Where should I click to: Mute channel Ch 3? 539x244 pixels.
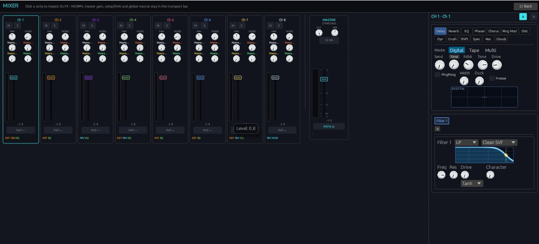click(84, 26)
